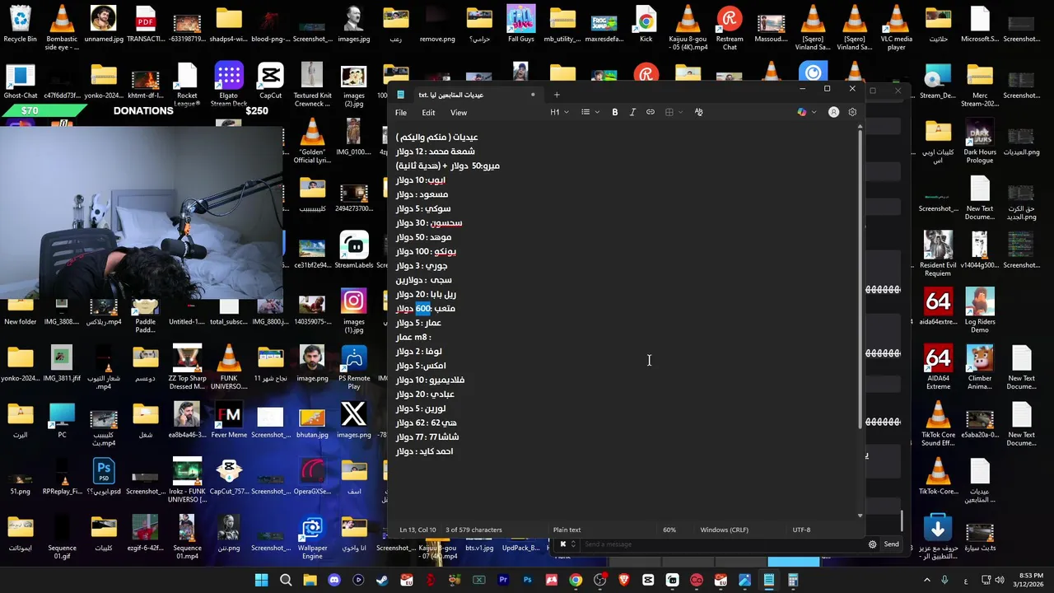
Task: Open Photoshop from the taskbar
Action: (527, 581)
